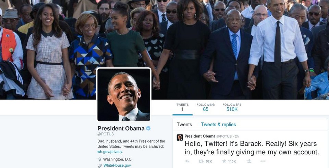Open the Following 65 list
This screenshot has width=329, height=168.
205,107
